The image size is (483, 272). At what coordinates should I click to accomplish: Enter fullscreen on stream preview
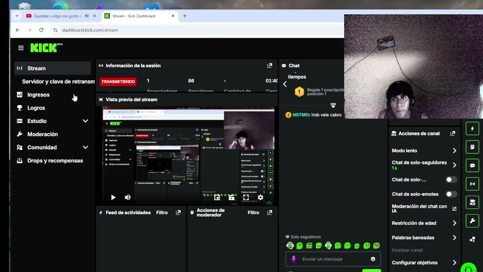[246, 197]
